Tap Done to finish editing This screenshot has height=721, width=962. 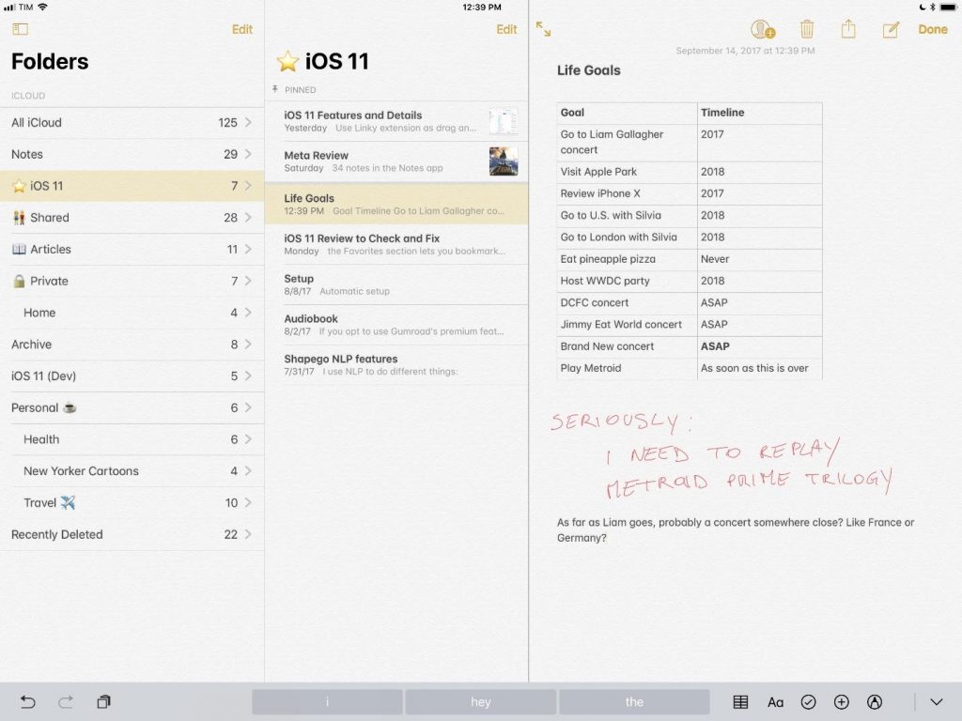point(933,29)
